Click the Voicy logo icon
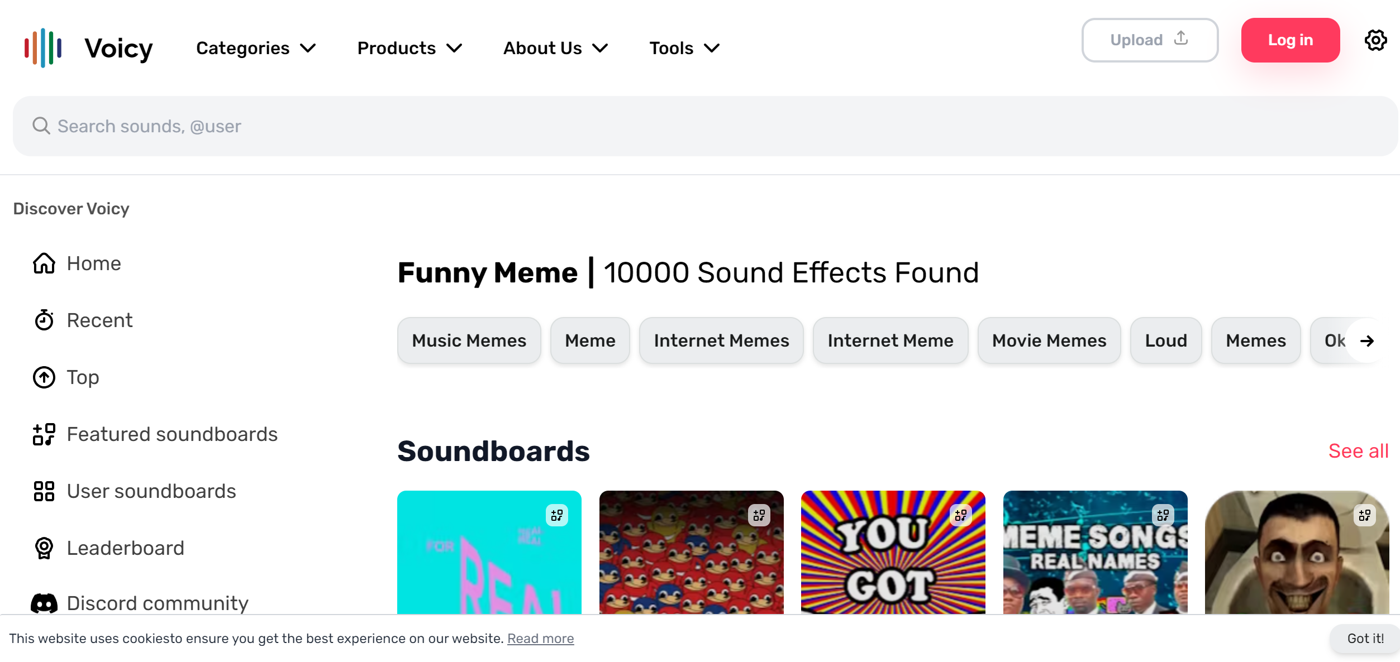This screenshot has height=662, width=1400. 43,48
